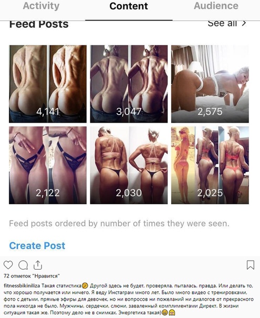Open the post with 2,575 views
Screen dimensions: 260x318
[x=210, y=84]
